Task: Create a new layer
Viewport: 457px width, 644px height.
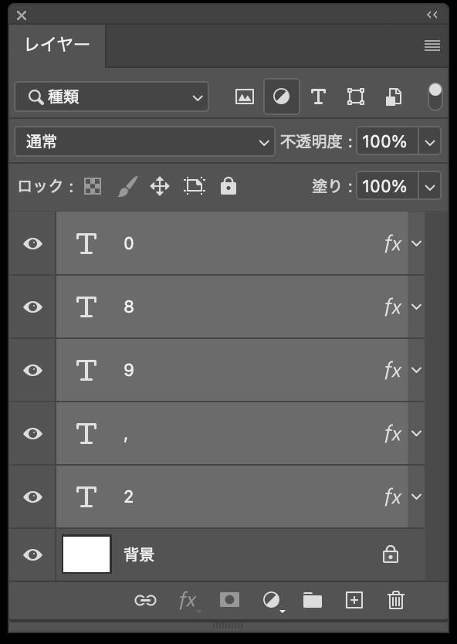Action: point(354,600)
